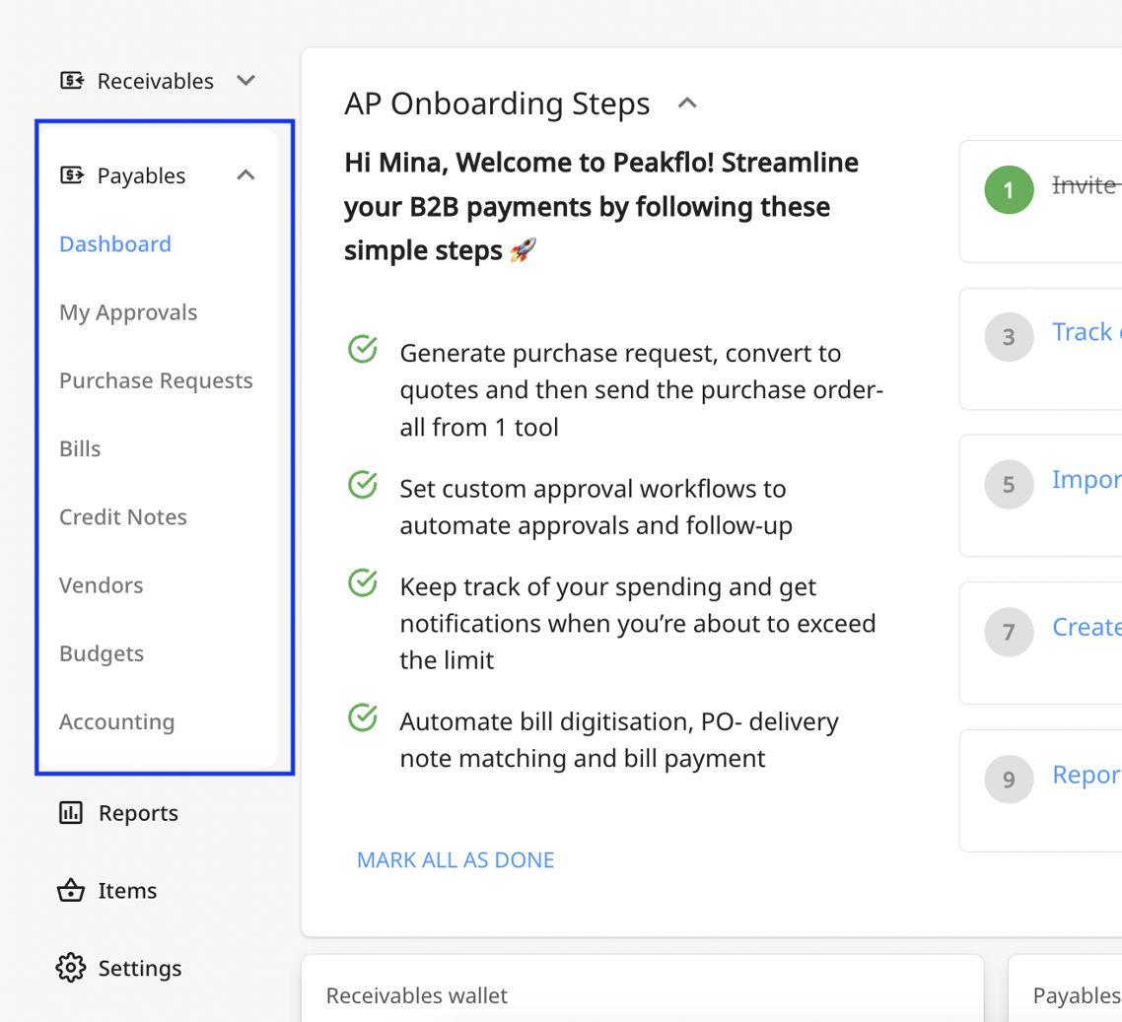Click the Items basket icon
This screenshot has width=1122, height=1022.
click(x=71, y=890)
